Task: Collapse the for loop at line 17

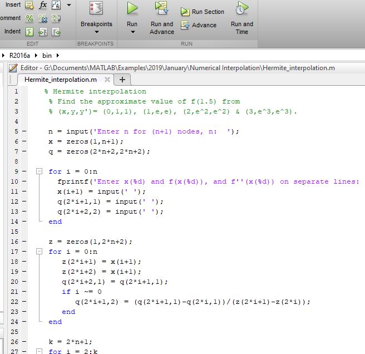Action: [x=39, y=252]
